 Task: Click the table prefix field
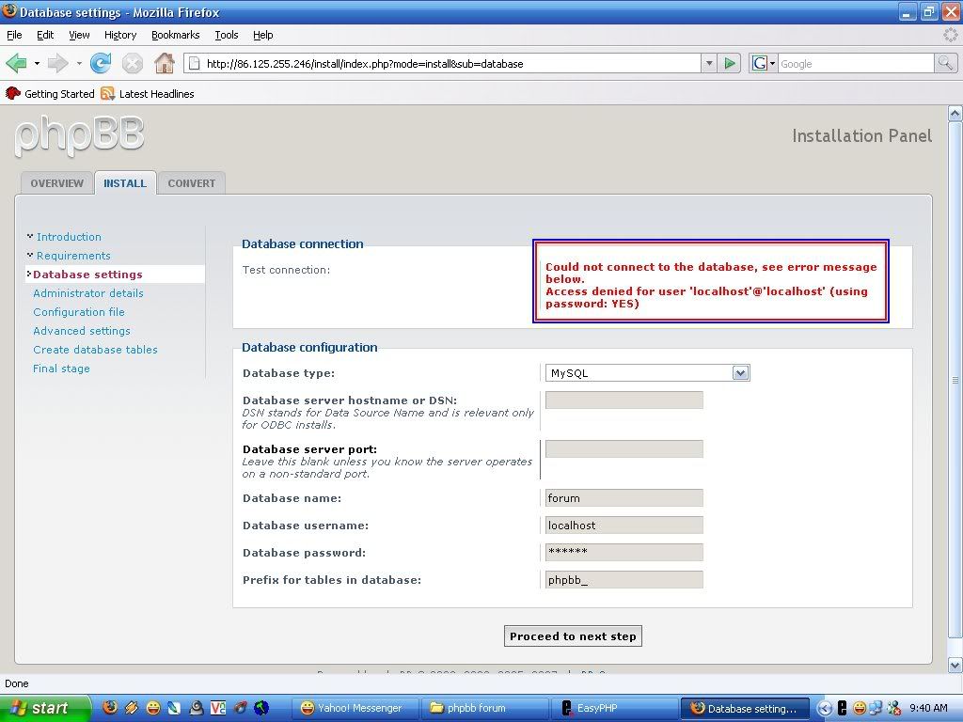click(624, 579)
